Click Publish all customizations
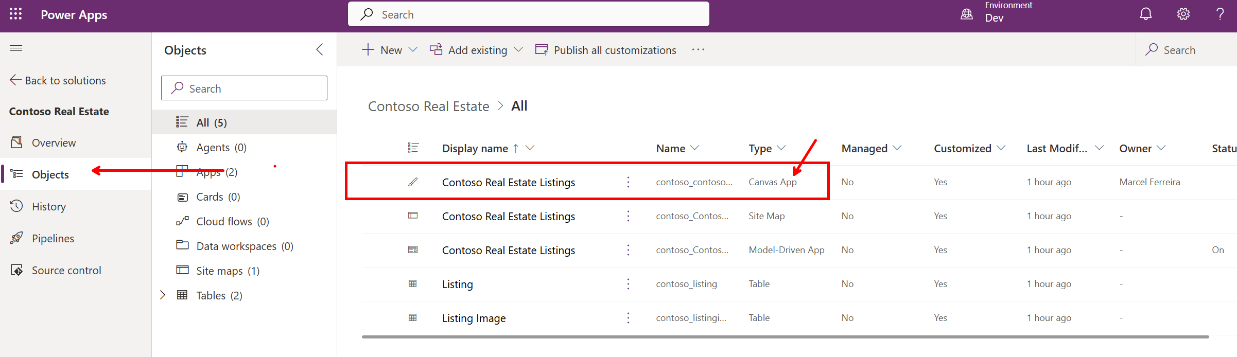 (606, 50)
